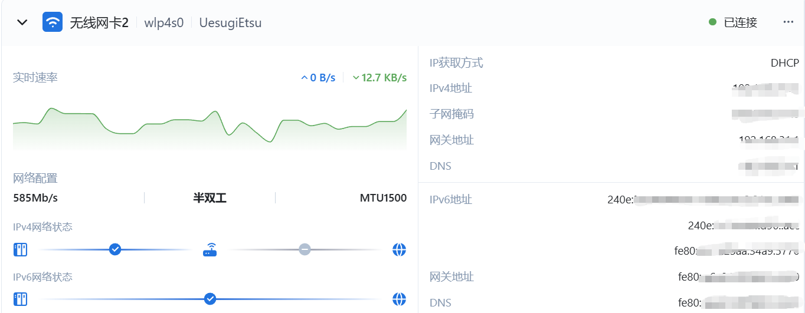Image resolution: width=805 pixels, height=313 pixels.
Task: Open the three-dot more options menu
Action: [x=788, y=22]
